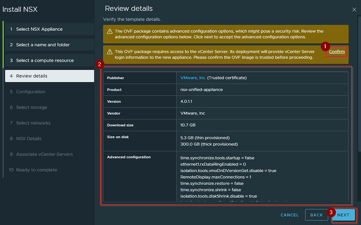Click 300.0 GB (thick provisioned) text

[209, 144]
